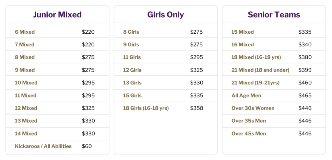Select the 13 Girls label

click(132, 83)
